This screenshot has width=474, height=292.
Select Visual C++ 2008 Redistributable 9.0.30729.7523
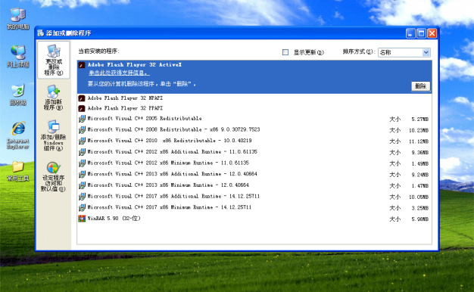tap(254, 129)
